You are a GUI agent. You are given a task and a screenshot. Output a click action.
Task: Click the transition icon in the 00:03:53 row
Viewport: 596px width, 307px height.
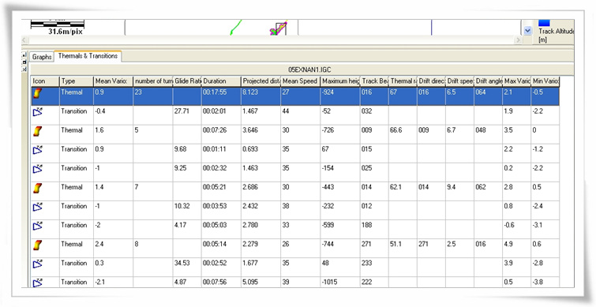(x=37, y=207)
